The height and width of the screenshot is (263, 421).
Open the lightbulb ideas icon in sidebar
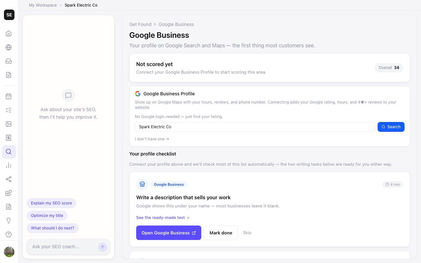(x=9, y=221)
